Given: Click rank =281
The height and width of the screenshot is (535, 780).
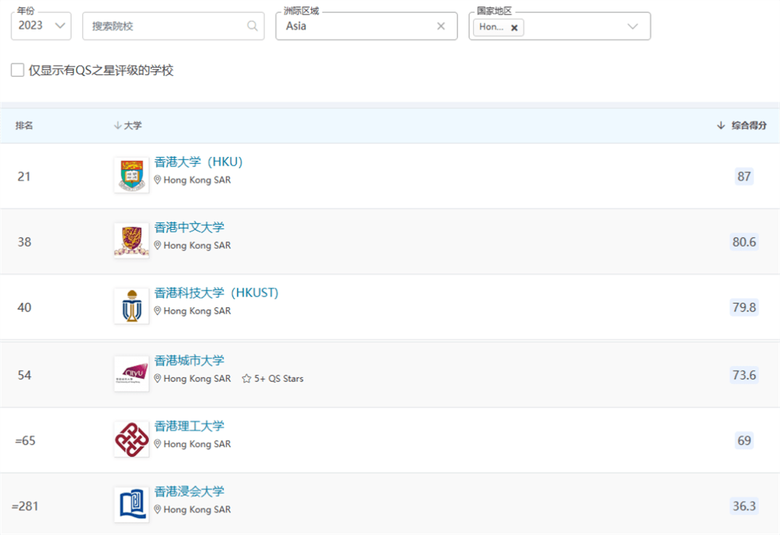Looking at the screenshot, I should click(25, 506).
